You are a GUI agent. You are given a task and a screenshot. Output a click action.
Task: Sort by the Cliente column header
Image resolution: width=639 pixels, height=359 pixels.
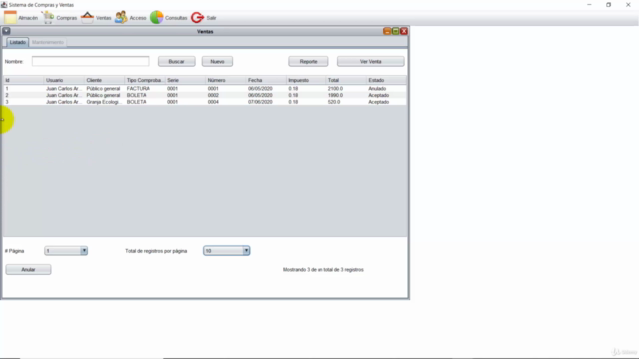(x=104, y=80)
